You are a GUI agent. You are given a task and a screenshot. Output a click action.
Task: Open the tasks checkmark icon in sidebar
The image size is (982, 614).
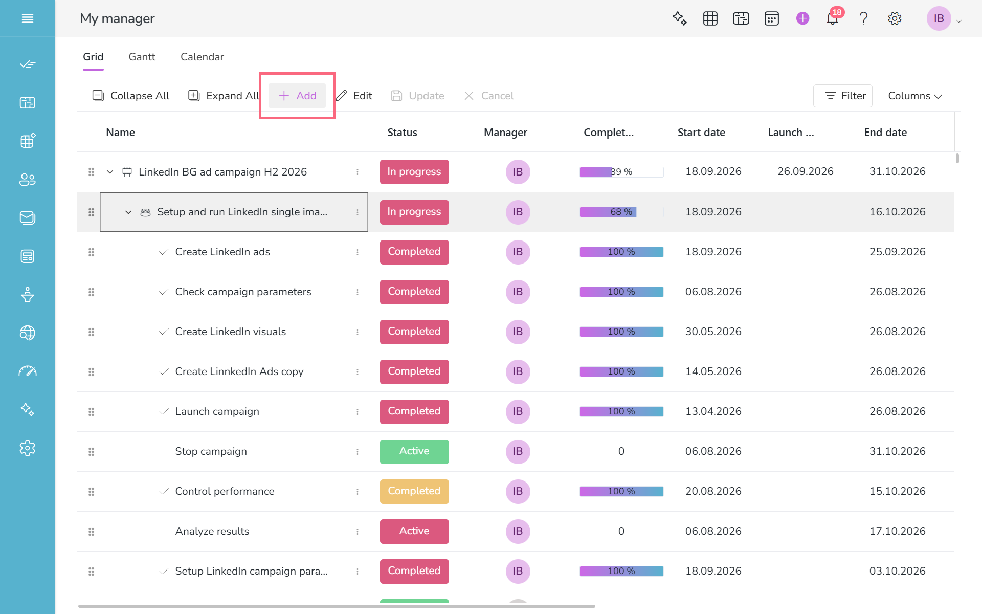tap(28, 64)
